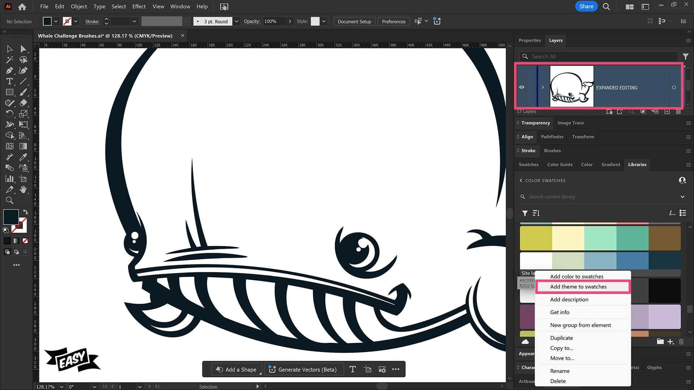Image resolution: width=694 pixels, height=390 pixels.
Task: Select the Gradient tool
Action: 23,146
